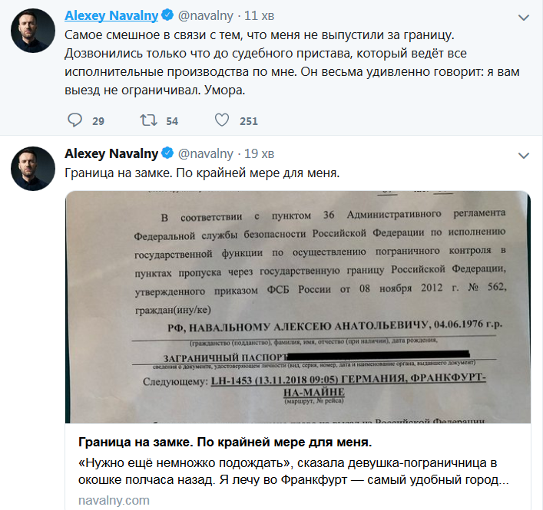
Task: Open the profile avatar on the 19 хв tweet
Action: pos(31,168)
